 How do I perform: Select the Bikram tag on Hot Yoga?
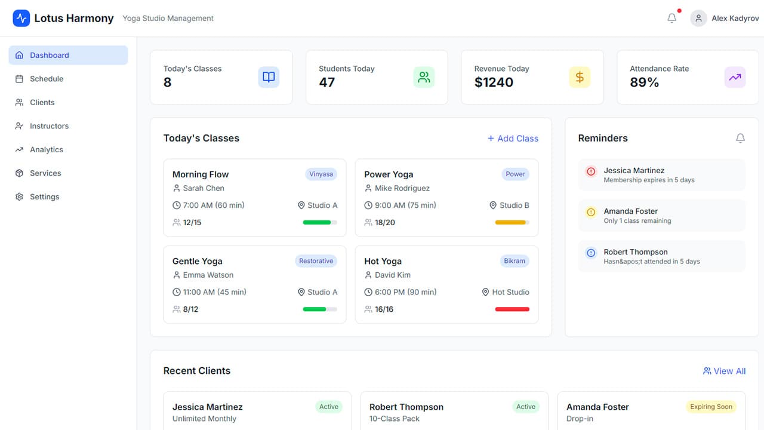515,260
